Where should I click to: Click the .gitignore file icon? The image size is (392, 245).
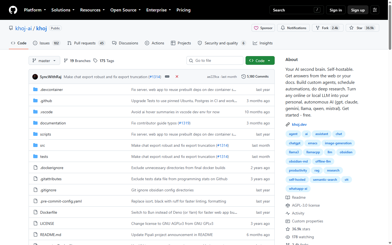35,190
